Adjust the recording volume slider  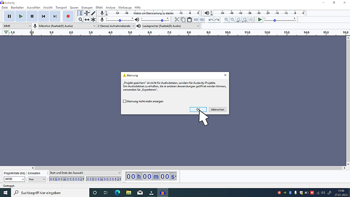point(119,20)
